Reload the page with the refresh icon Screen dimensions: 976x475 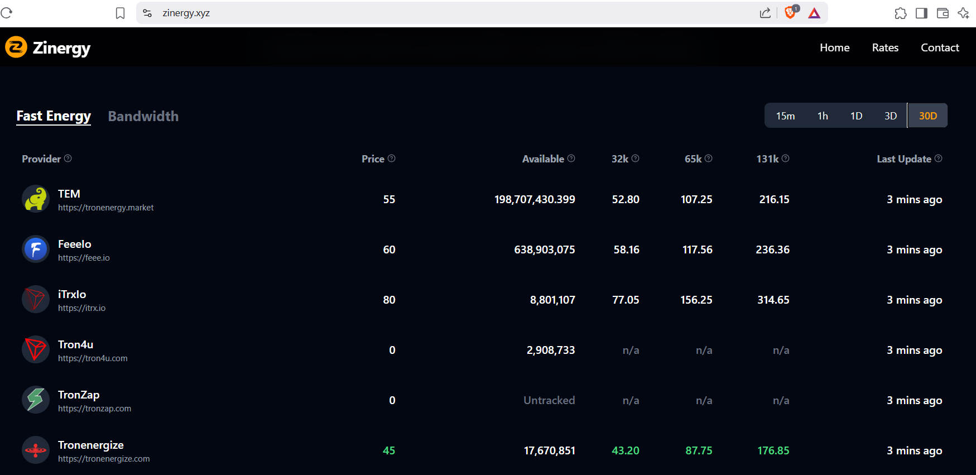pos(7,13)
